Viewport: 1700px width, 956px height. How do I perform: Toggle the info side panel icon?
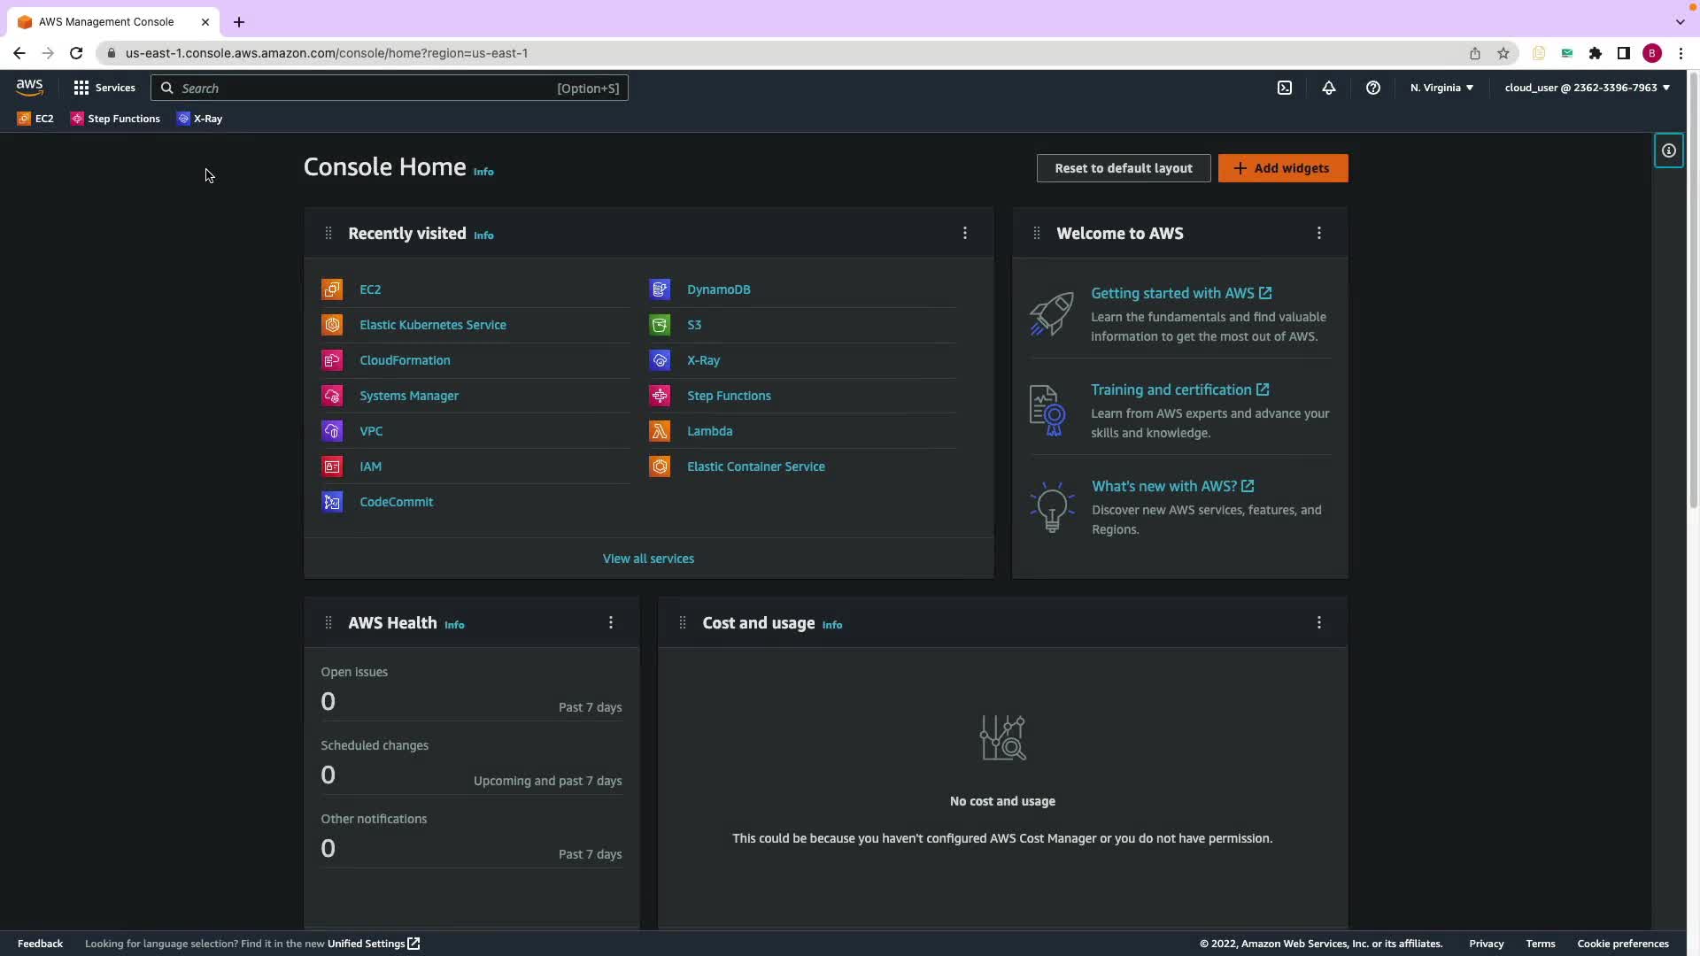1669,150
